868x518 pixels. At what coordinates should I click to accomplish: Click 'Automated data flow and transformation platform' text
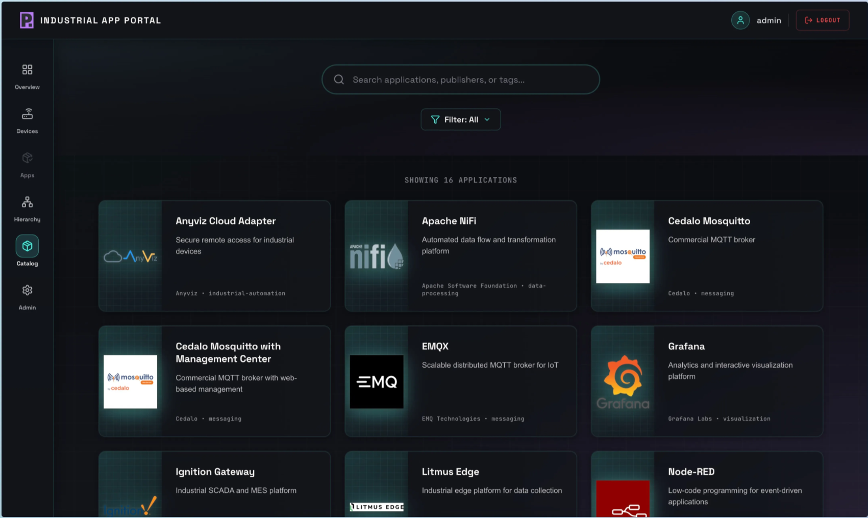click(x=488, y=245)
